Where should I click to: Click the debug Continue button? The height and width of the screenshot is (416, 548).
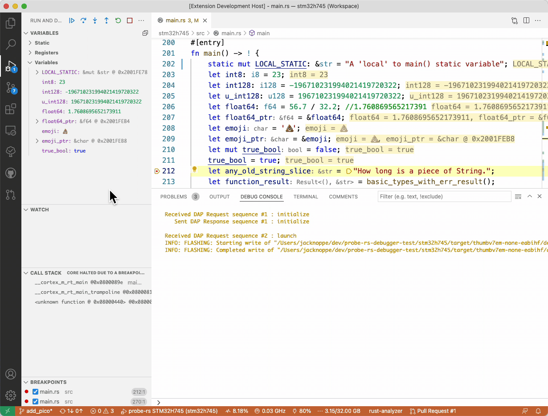72,21
